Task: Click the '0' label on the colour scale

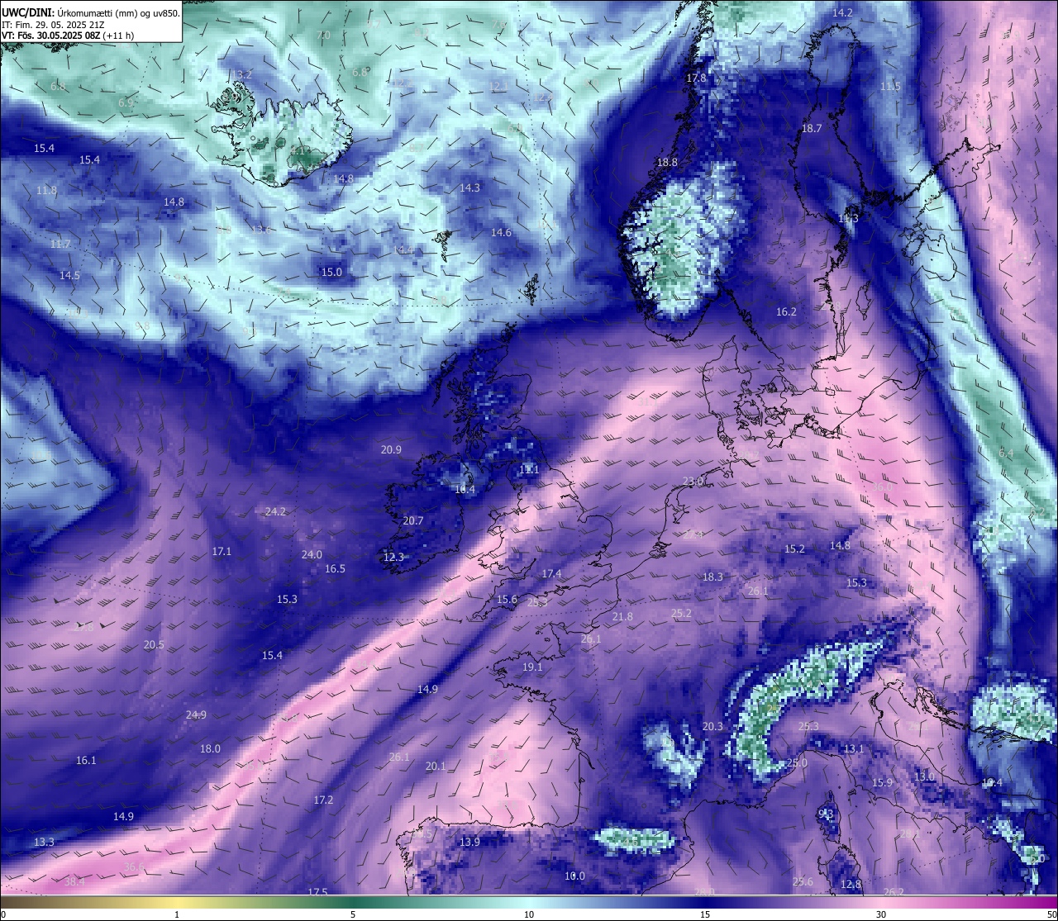Action: [3, 914]
